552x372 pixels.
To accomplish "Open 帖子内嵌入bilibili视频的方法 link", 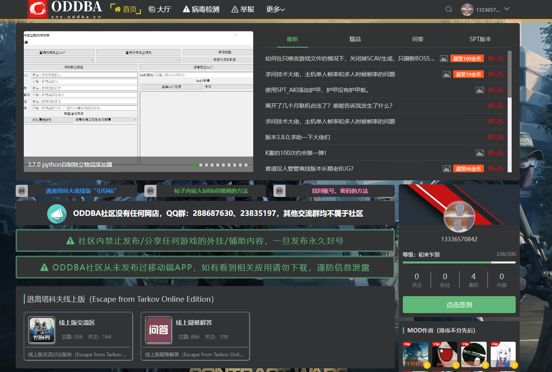I will (211, 191).
